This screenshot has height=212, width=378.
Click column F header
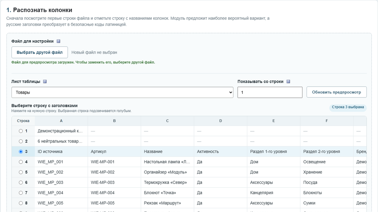pos(327,121)
